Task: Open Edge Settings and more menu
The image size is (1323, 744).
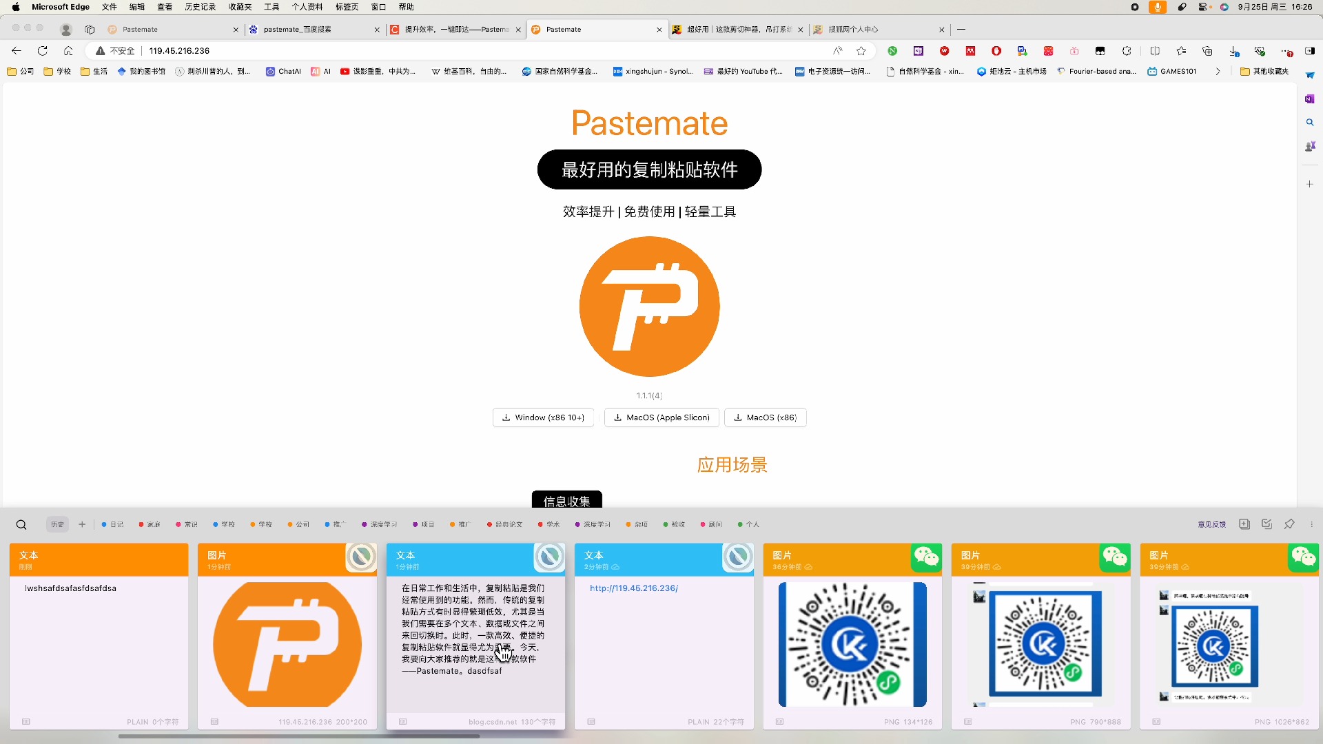Action: [x=1286, y=51]
